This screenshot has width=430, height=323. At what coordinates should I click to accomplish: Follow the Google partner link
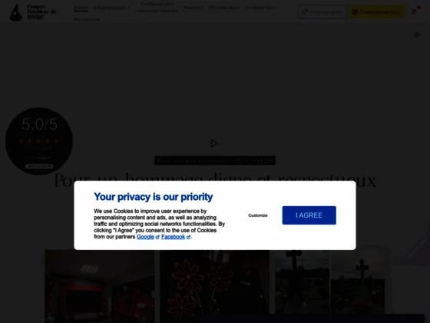[x=145, y=237]
